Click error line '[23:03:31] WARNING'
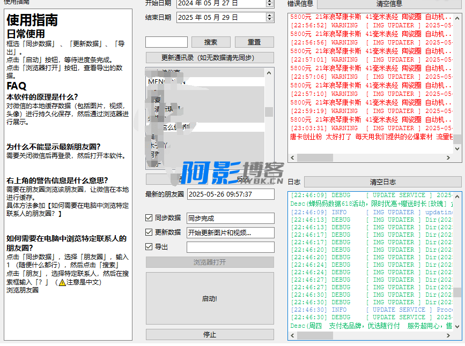Image resolution: width=465 pixels, height=346 pixels. (x=371, y=128)
